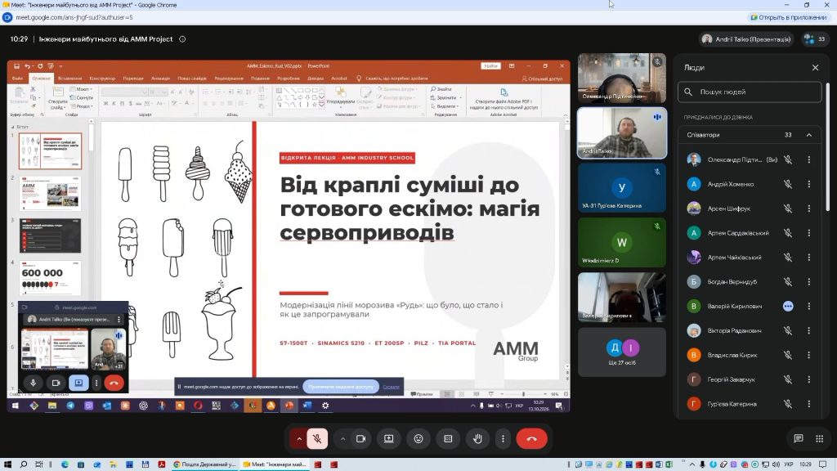Click Открыть в приложении button in Chrome address bar

click(x=789, y=17)
